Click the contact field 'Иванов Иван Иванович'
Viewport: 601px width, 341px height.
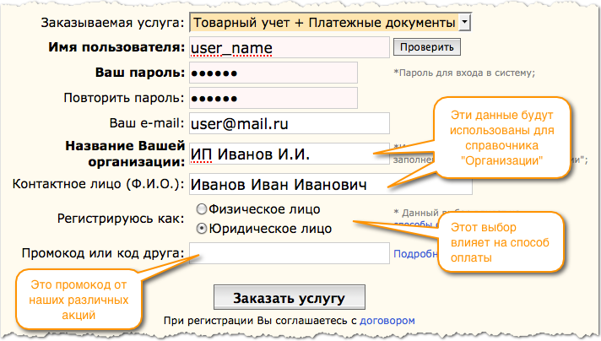[329, 184]
